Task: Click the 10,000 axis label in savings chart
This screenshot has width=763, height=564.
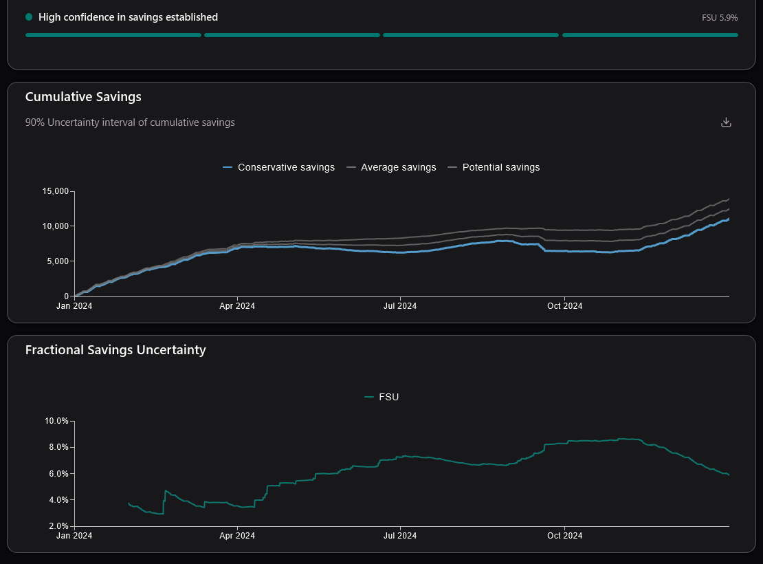Action: coord(56,226)
